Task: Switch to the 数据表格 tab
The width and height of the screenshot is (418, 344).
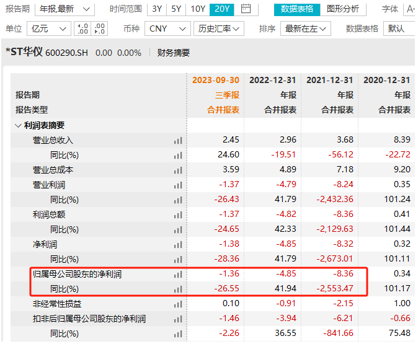Action: coord(297,9)
